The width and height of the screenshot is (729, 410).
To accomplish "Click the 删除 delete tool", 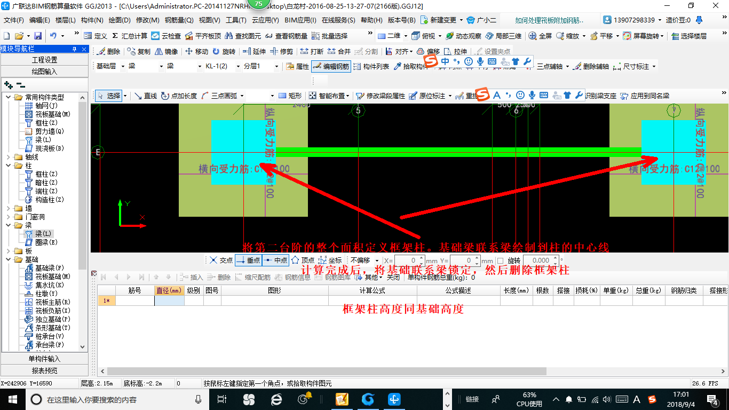I will [x=109, y=52].
